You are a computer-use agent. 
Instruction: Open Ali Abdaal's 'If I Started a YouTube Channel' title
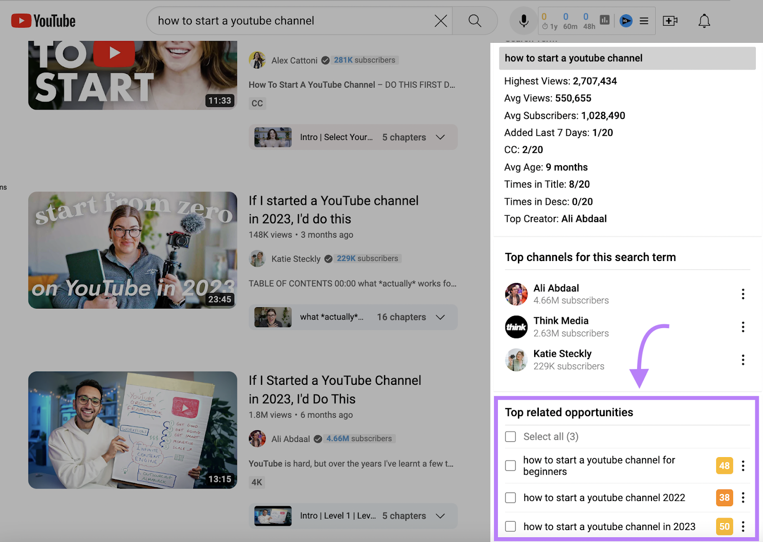pos(335,390)
